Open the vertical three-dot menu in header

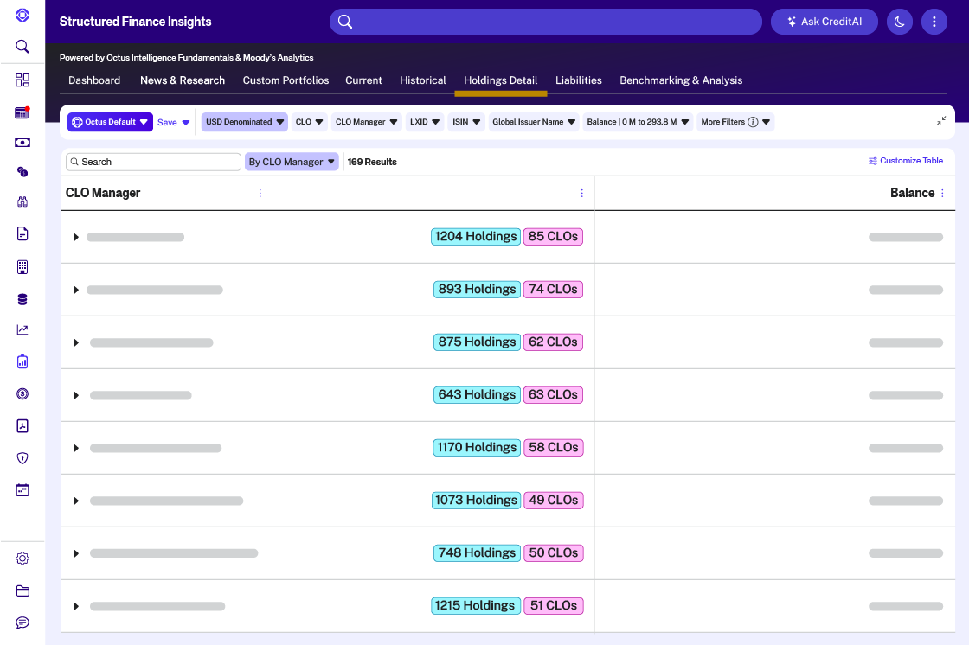[934, 22]
